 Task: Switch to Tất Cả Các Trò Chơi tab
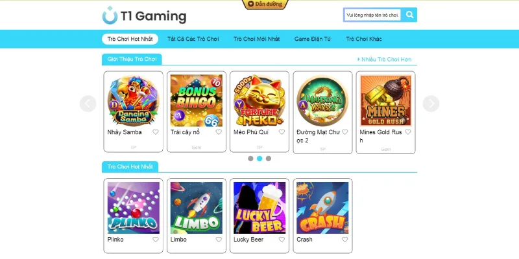(193, 39)
